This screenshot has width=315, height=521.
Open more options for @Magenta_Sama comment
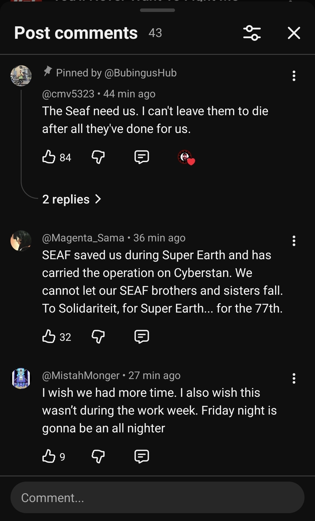294,241
